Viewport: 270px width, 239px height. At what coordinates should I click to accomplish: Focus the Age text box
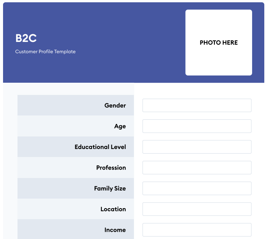197,126
